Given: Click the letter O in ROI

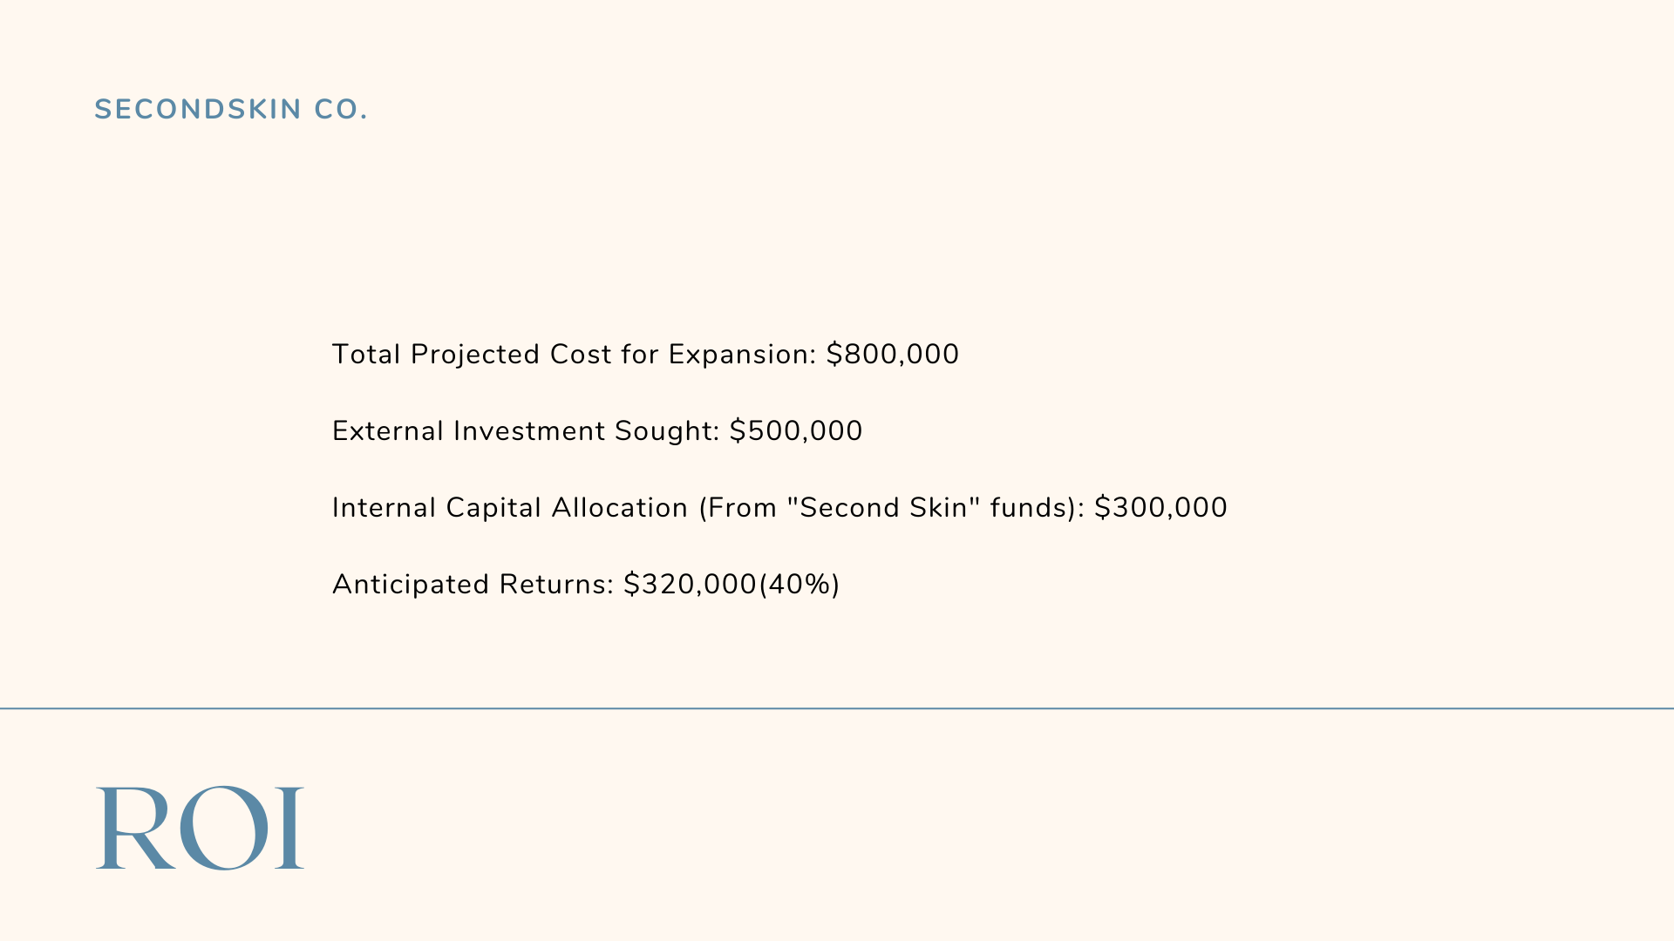Looking at the screenshot, I should [x=223, y=828].
